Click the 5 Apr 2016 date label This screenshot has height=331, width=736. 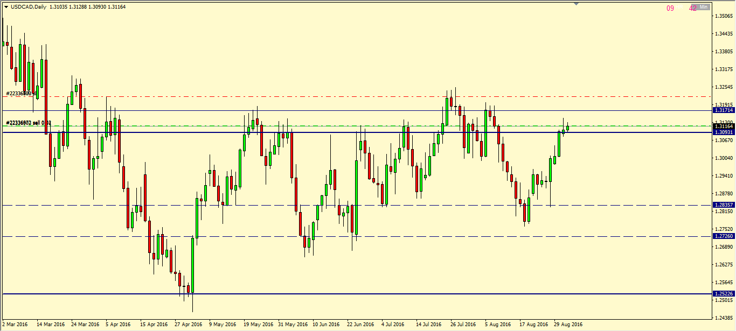tap(119, 325)
